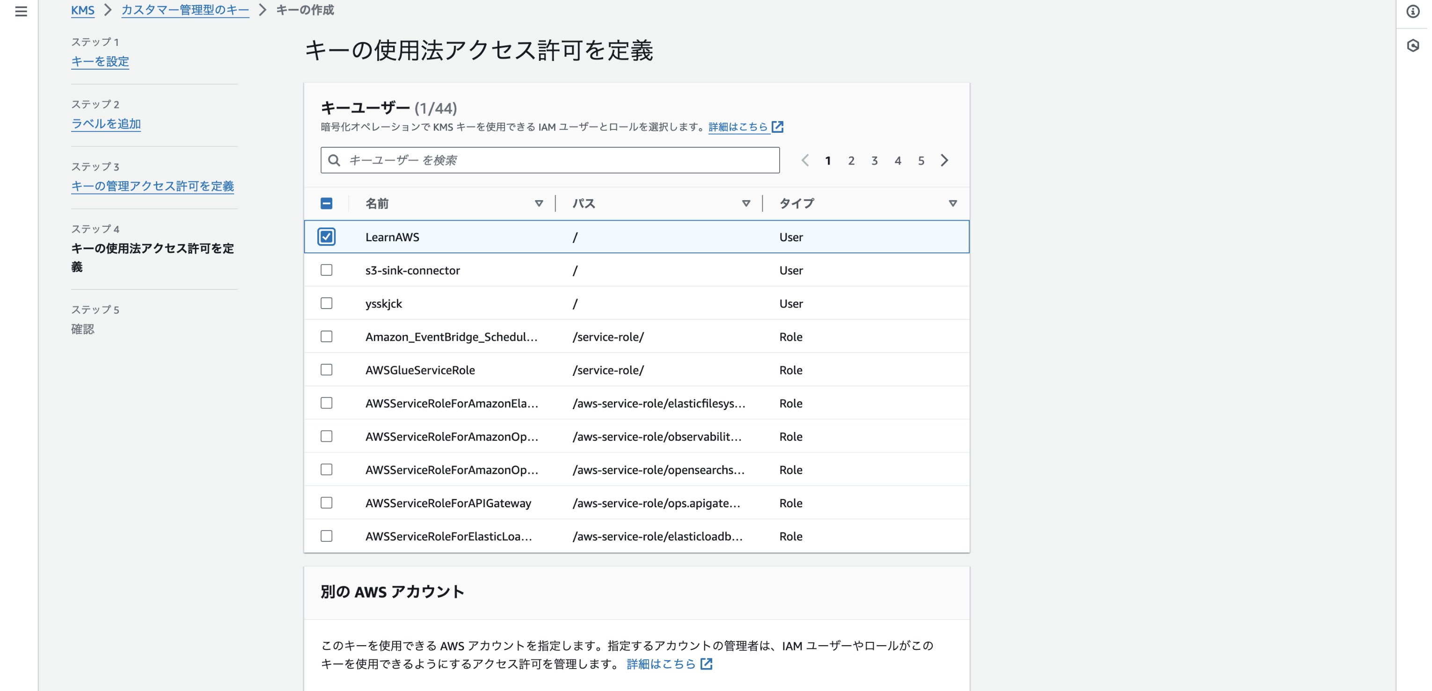Click the info circle icon at top right
This screenshot has width=1432, height=691.
point(1412,11)
